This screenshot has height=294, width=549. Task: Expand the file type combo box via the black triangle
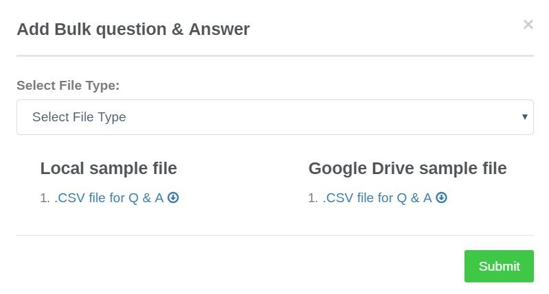pos(524,117)
